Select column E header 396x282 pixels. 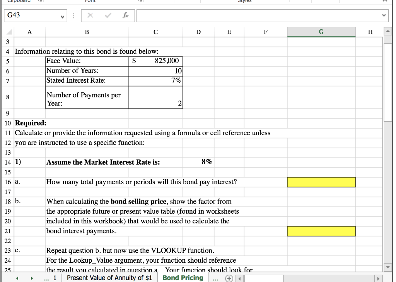(229, 32)
